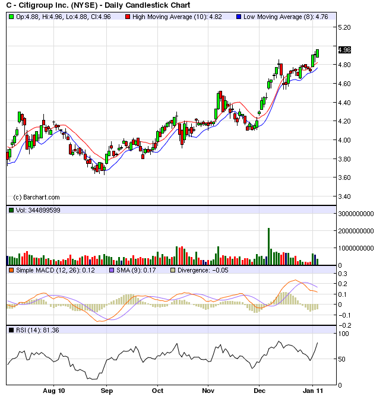Screen dimensions: 386x409
Task: Click the 'High Moving Average (10): 4.82' label
Action: pos(177,17)
